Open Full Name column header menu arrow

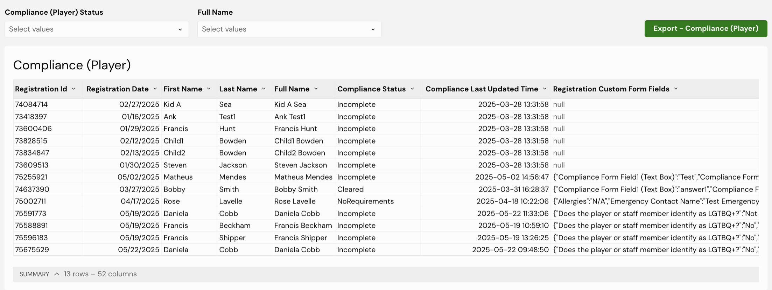click(x=316, y=89)
